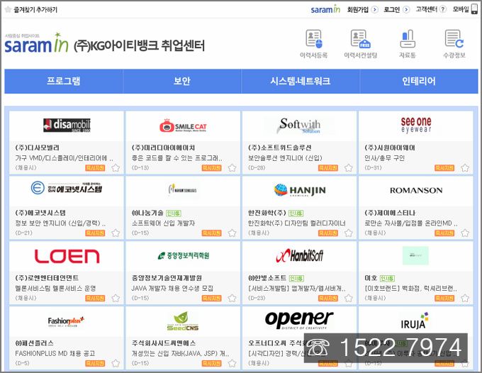Click the 즐겨찾기 추가하기 star icon
Image resolution: width=482 pixels, height=373 pixels.
coord(8,9)
